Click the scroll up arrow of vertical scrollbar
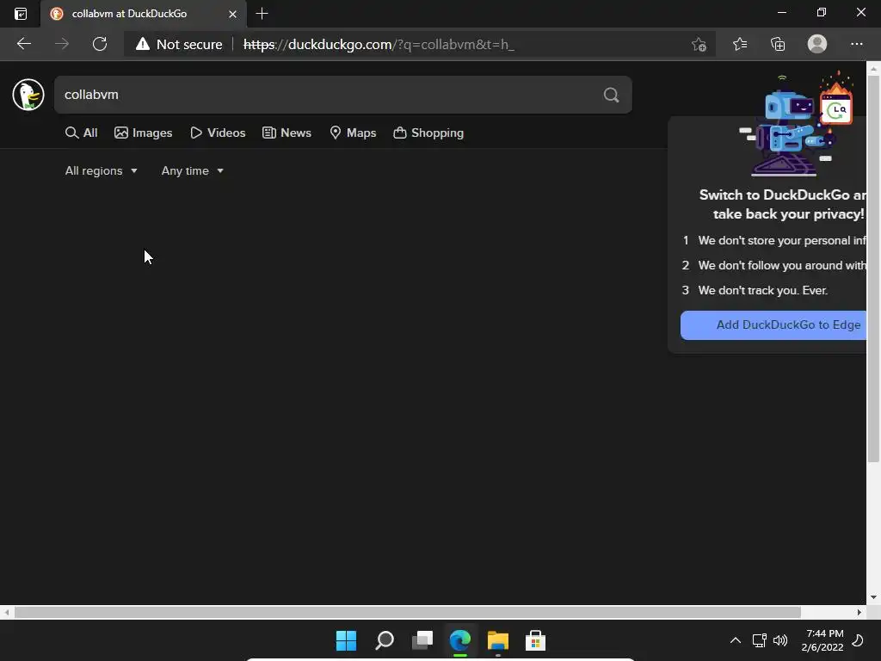Viewport: 881px width, 661px height. tap(873, 69)
